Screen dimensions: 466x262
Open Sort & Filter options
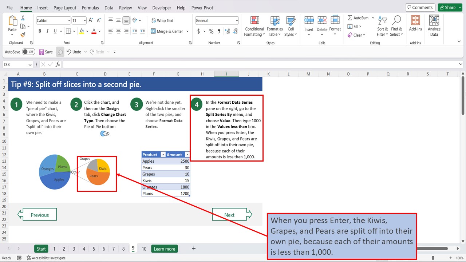pyautogui.click(x=383, y=26)
